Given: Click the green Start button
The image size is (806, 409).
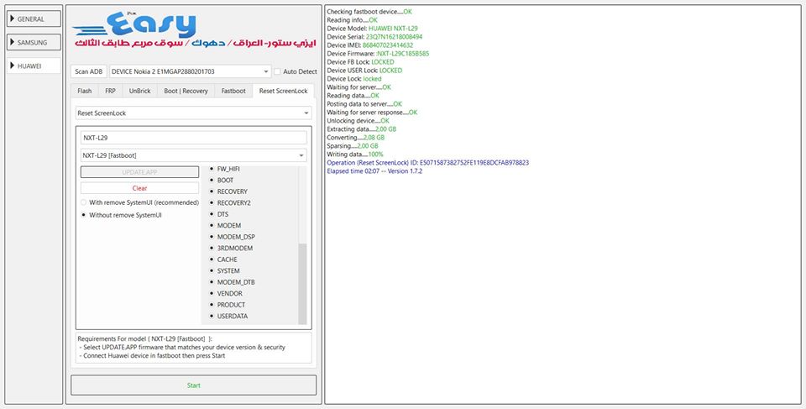Looking at the screenshot, I should click(x=193, y=385).
